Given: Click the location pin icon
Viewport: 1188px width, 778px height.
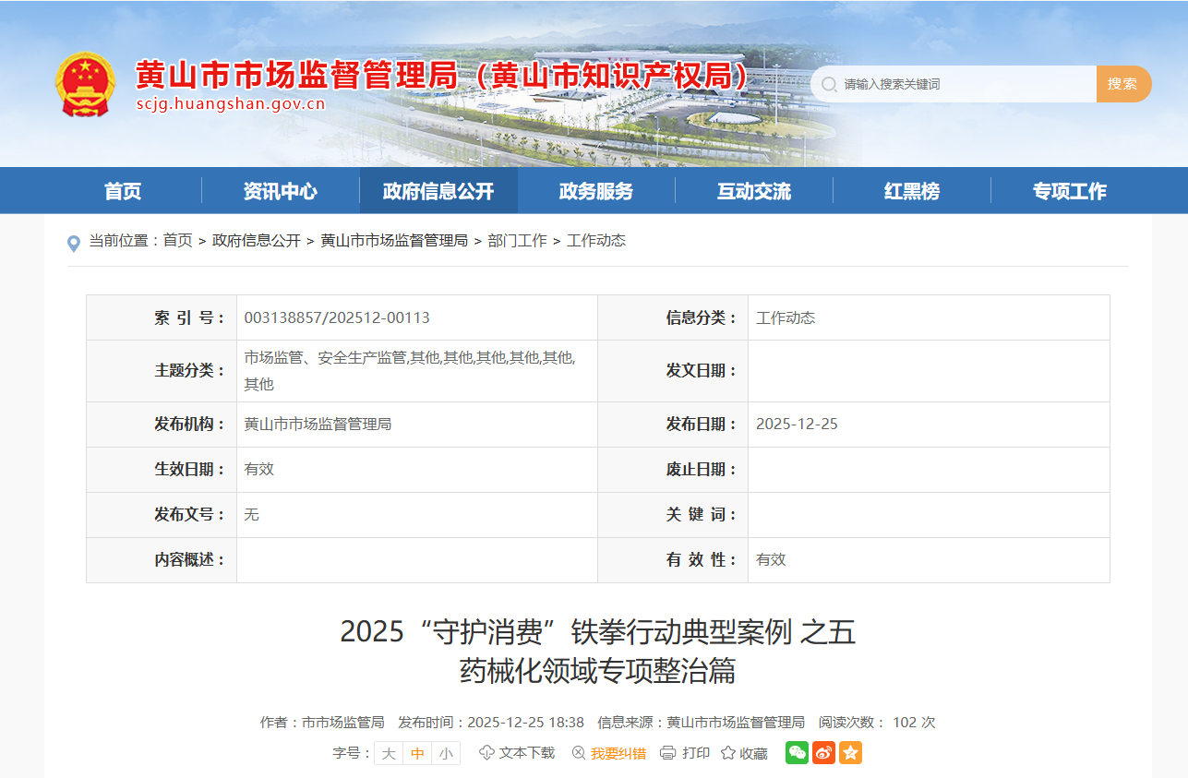Looking at the screenshot, I should pos(74,243).
